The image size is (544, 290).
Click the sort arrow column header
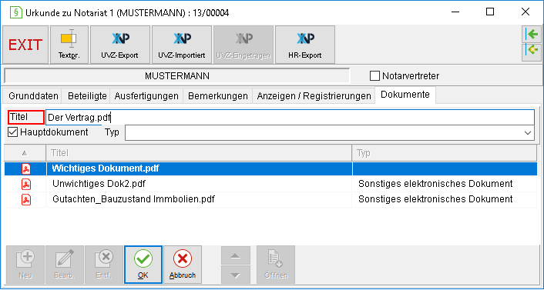(x=25, y=153)
